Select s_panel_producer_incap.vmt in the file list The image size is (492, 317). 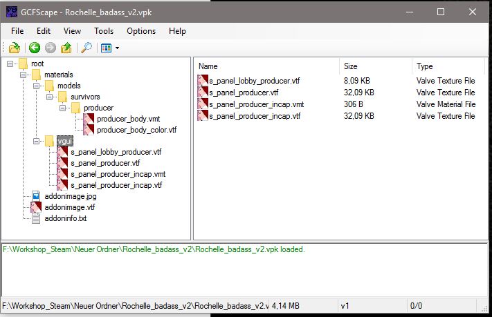(x=256, y=104)
